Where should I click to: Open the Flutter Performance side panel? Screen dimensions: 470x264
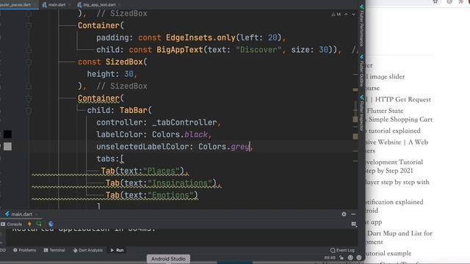tap(362, 26)
